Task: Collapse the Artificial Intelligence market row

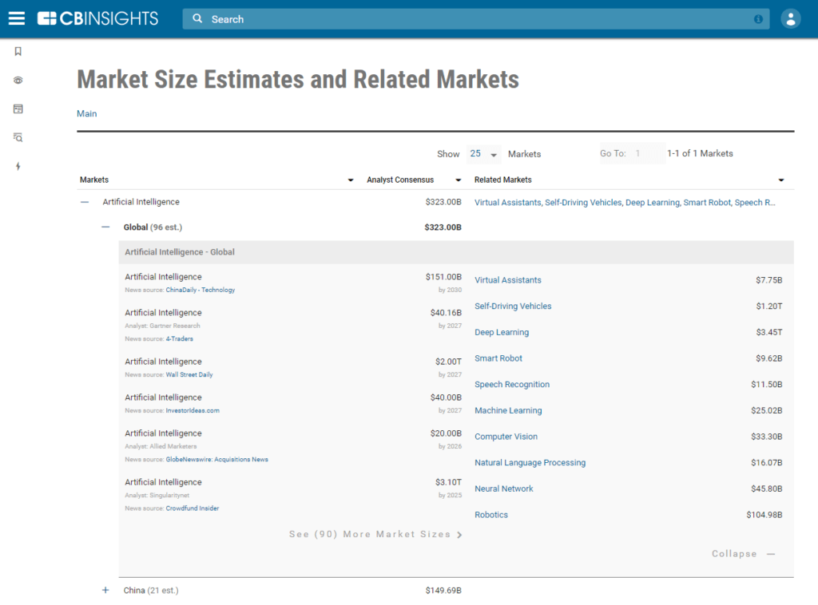Action: click(x=85, y=202)
